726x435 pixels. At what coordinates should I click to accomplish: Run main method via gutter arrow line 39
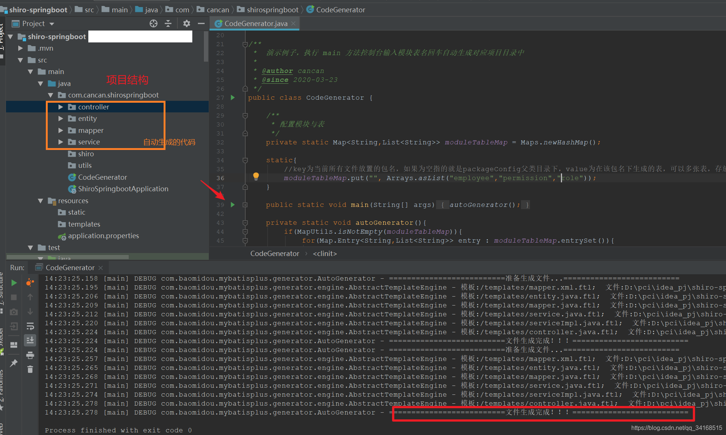[233, 205]
